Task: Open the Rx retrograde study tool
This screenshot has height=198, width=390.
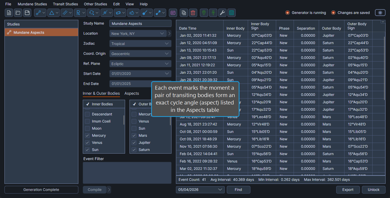Action: pyautogui.click(x=80, y=13)
